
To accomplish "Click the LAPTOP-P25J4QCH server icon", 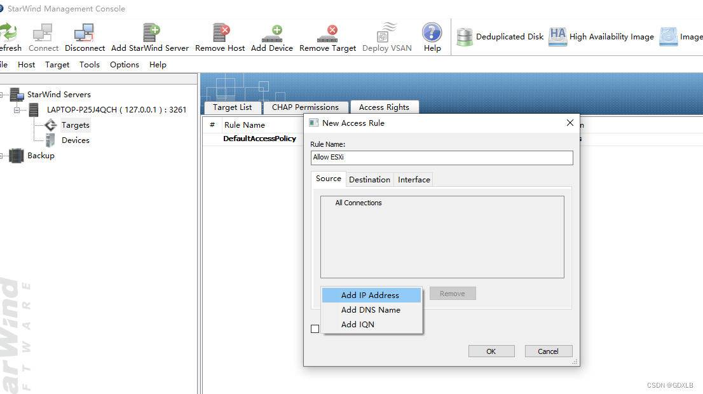I will (34, 110).
